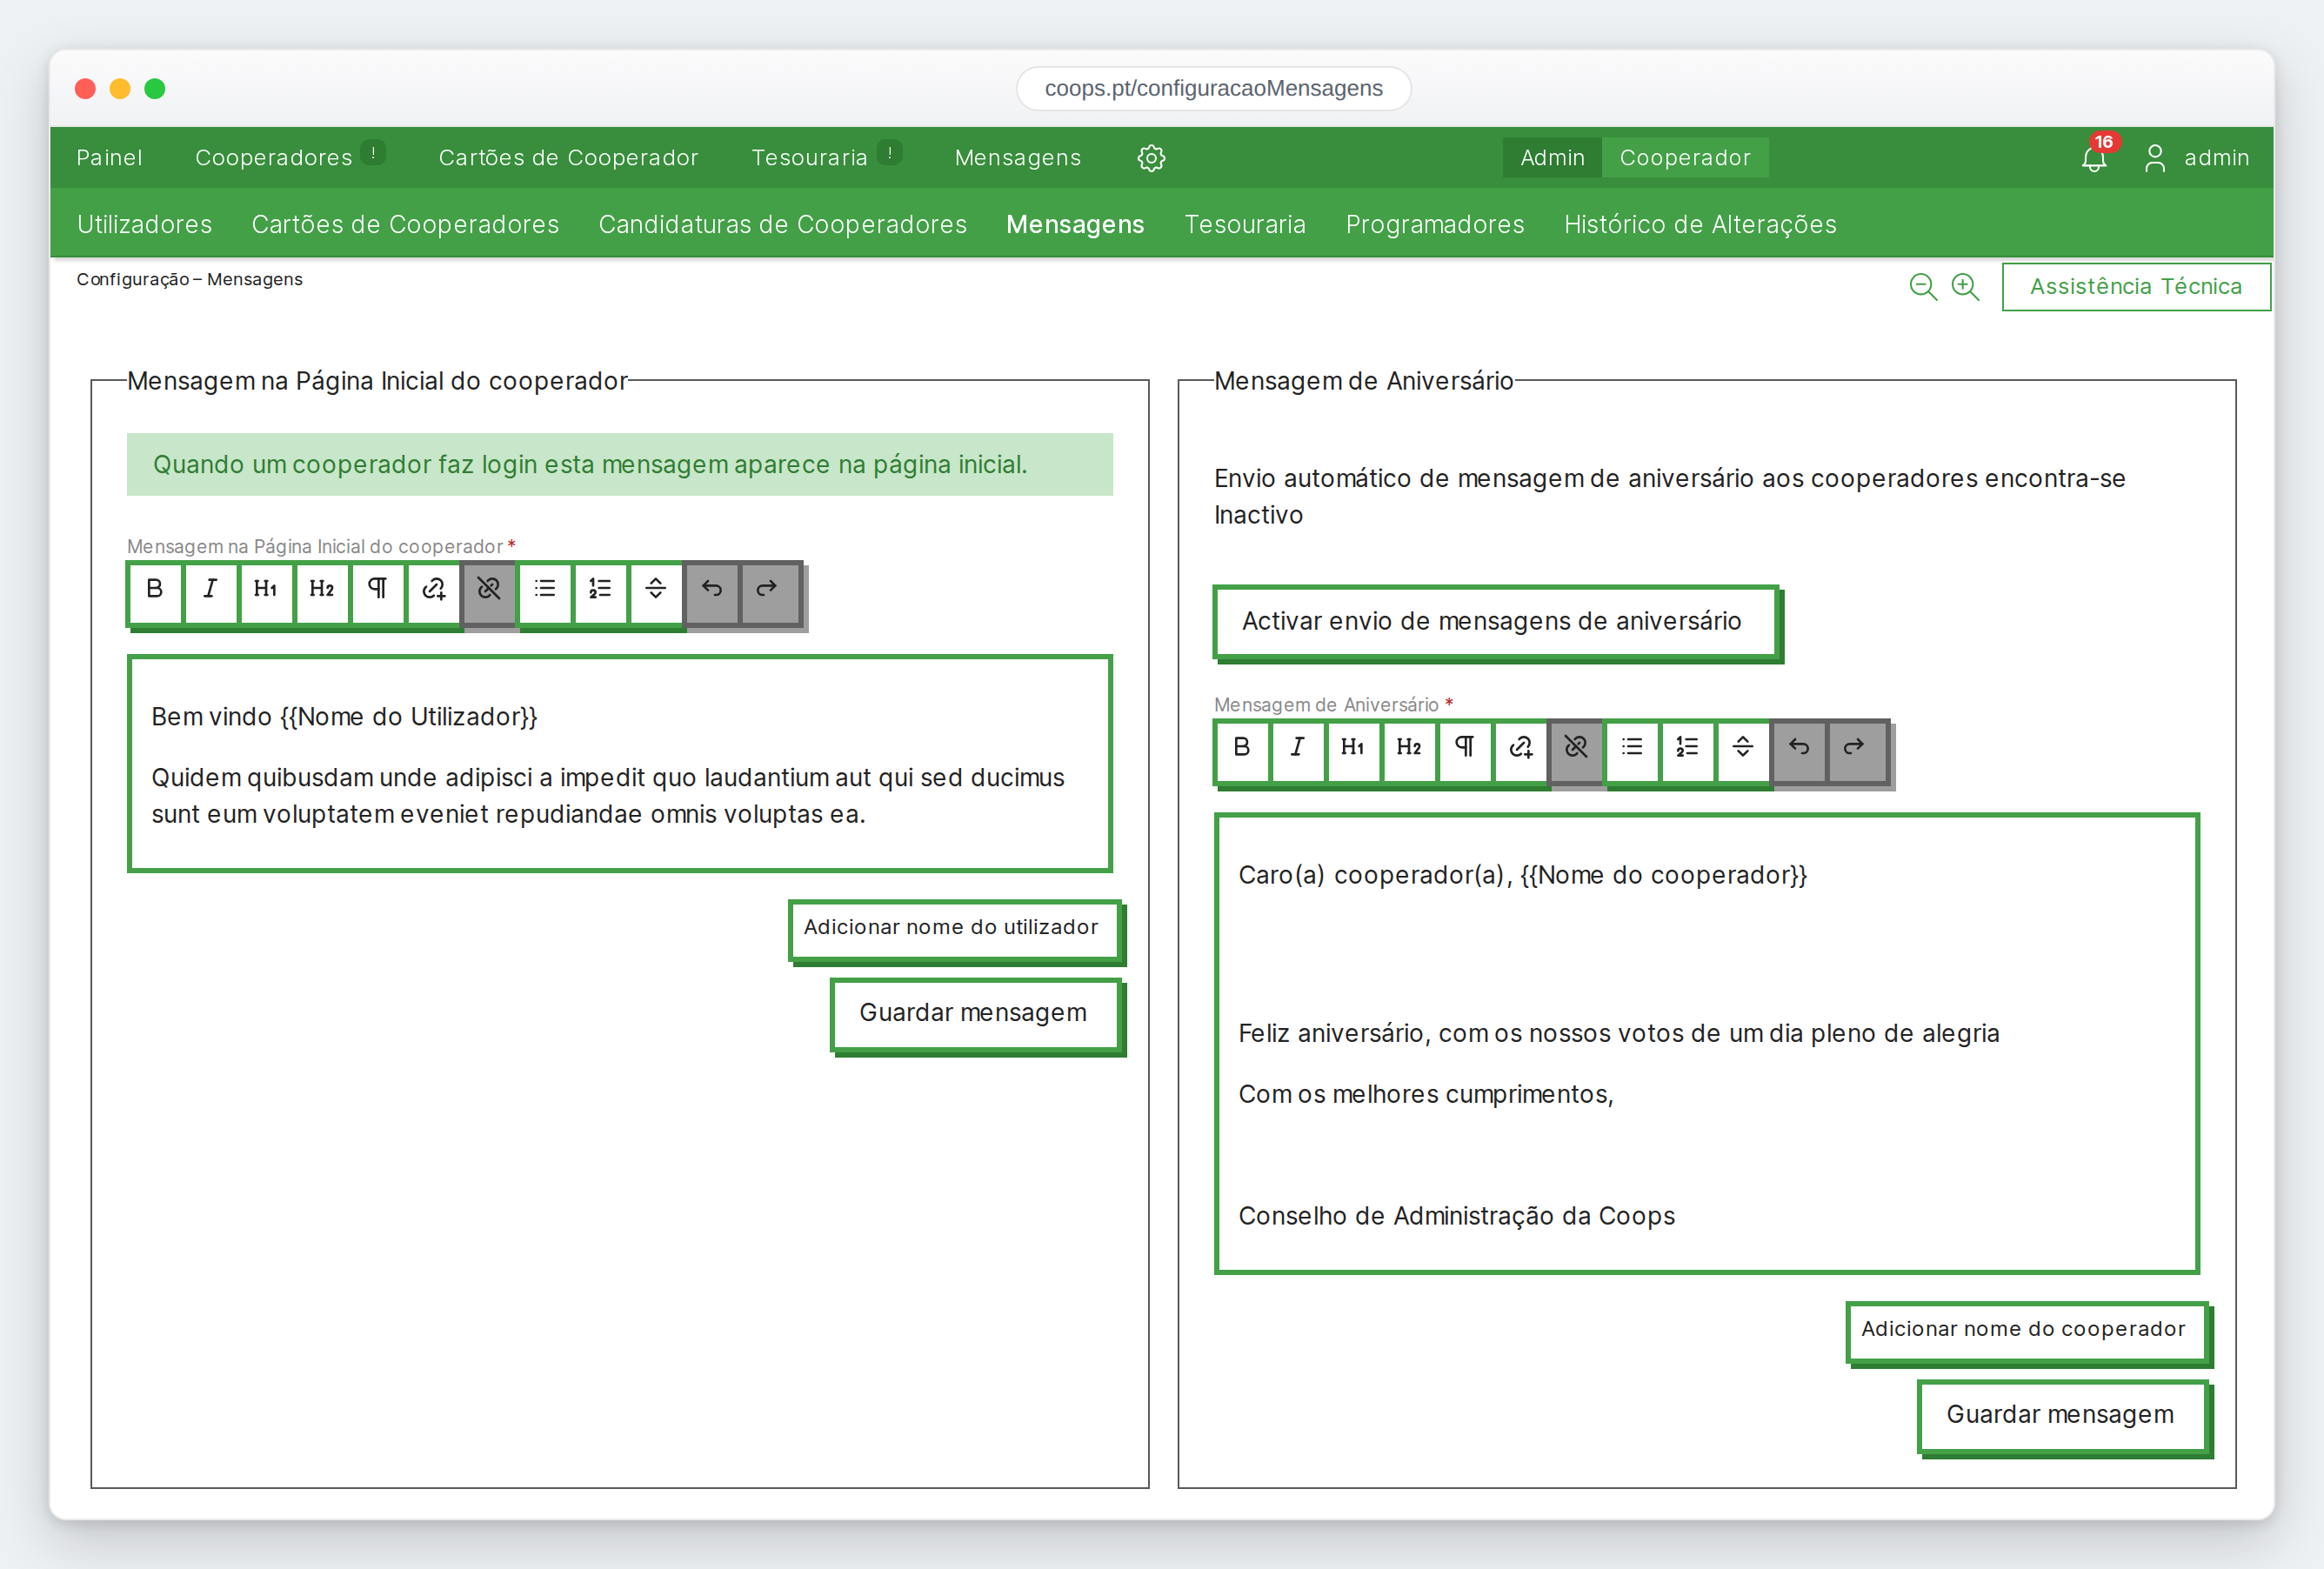Open notifications bell with 16 badge
2324x1569 pixels.
click(2094, 158)
